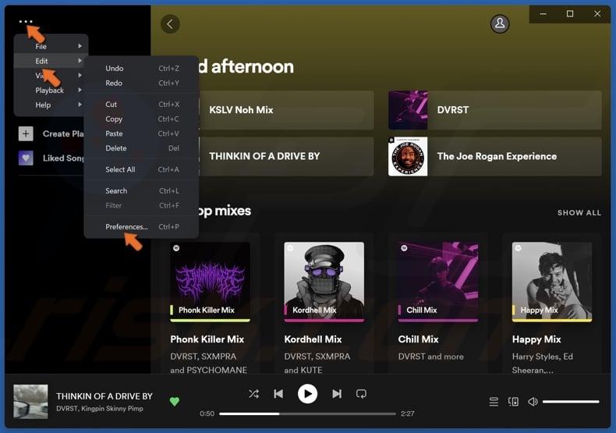The width and height of the screenshot is (616, 433).
Task: Expand the Help submenu
Action: [51, 105]
